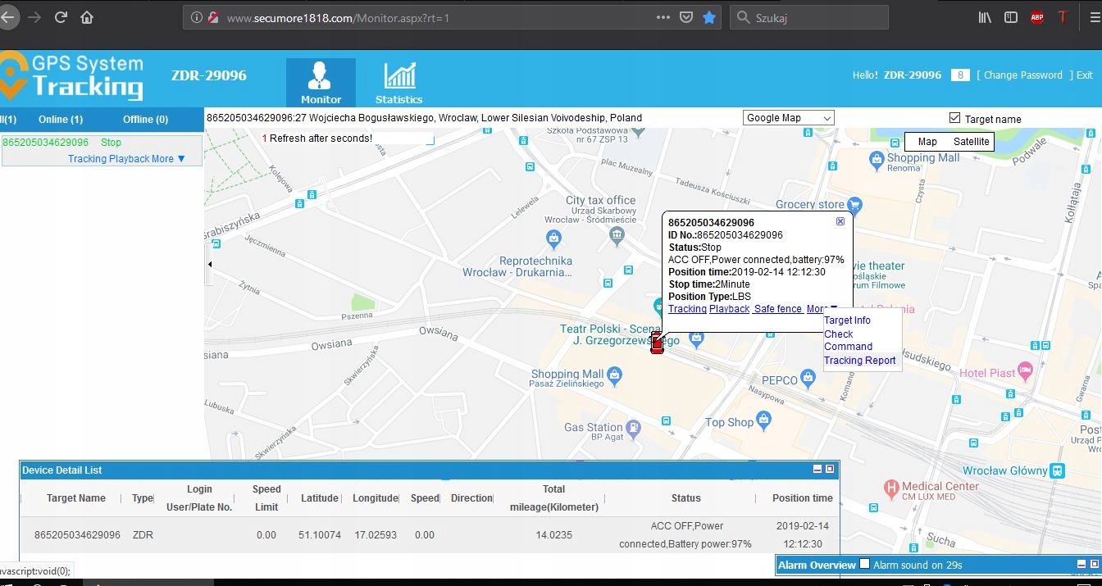
Task: Reload the page with refresh icon
Action: click(61, 17)
